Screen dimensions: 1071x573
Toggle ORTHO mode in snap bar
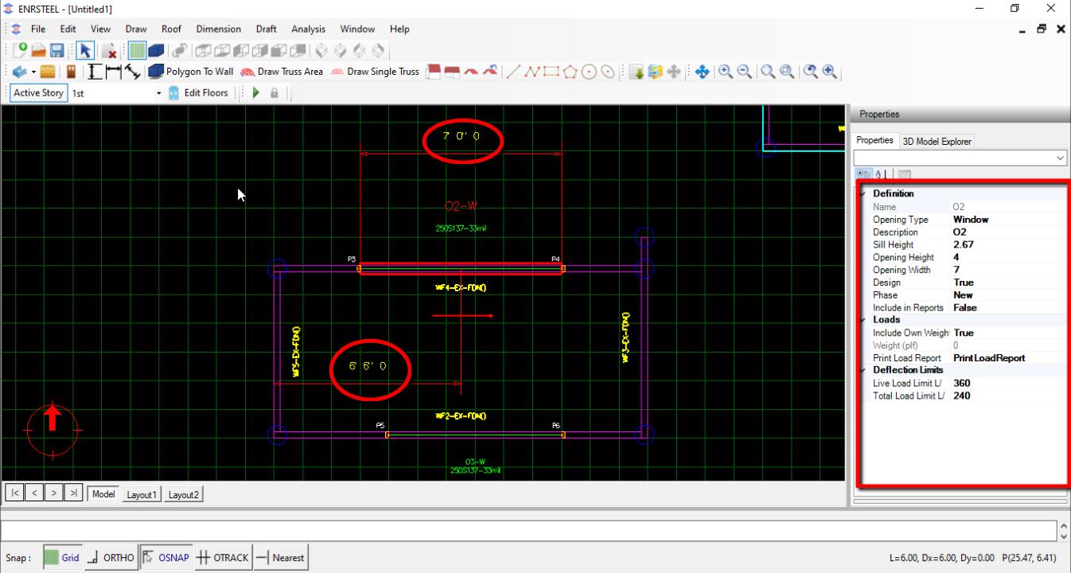tap(110, 557)
